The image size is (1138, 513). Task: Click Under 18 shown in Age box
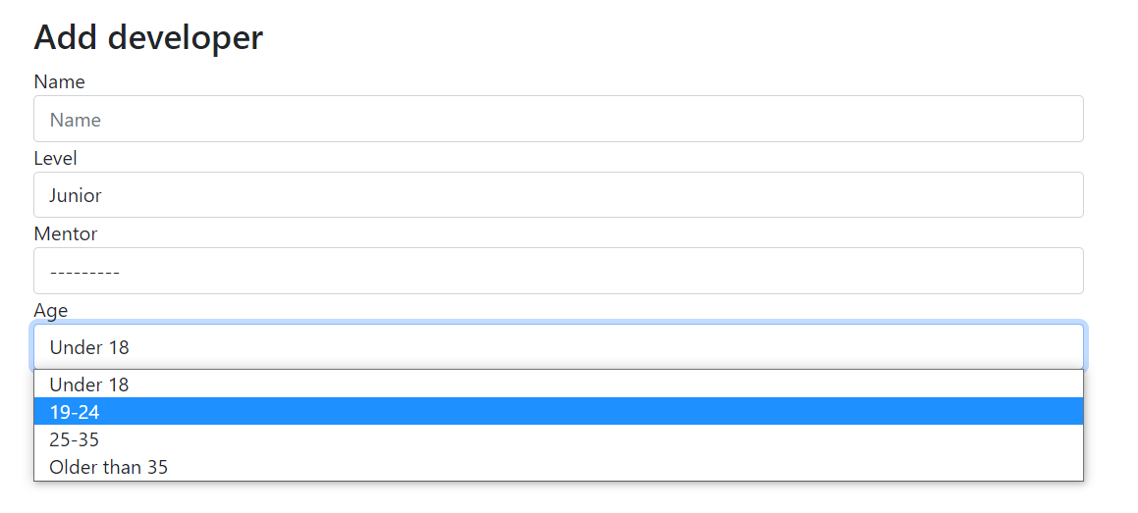pos(89,348)
